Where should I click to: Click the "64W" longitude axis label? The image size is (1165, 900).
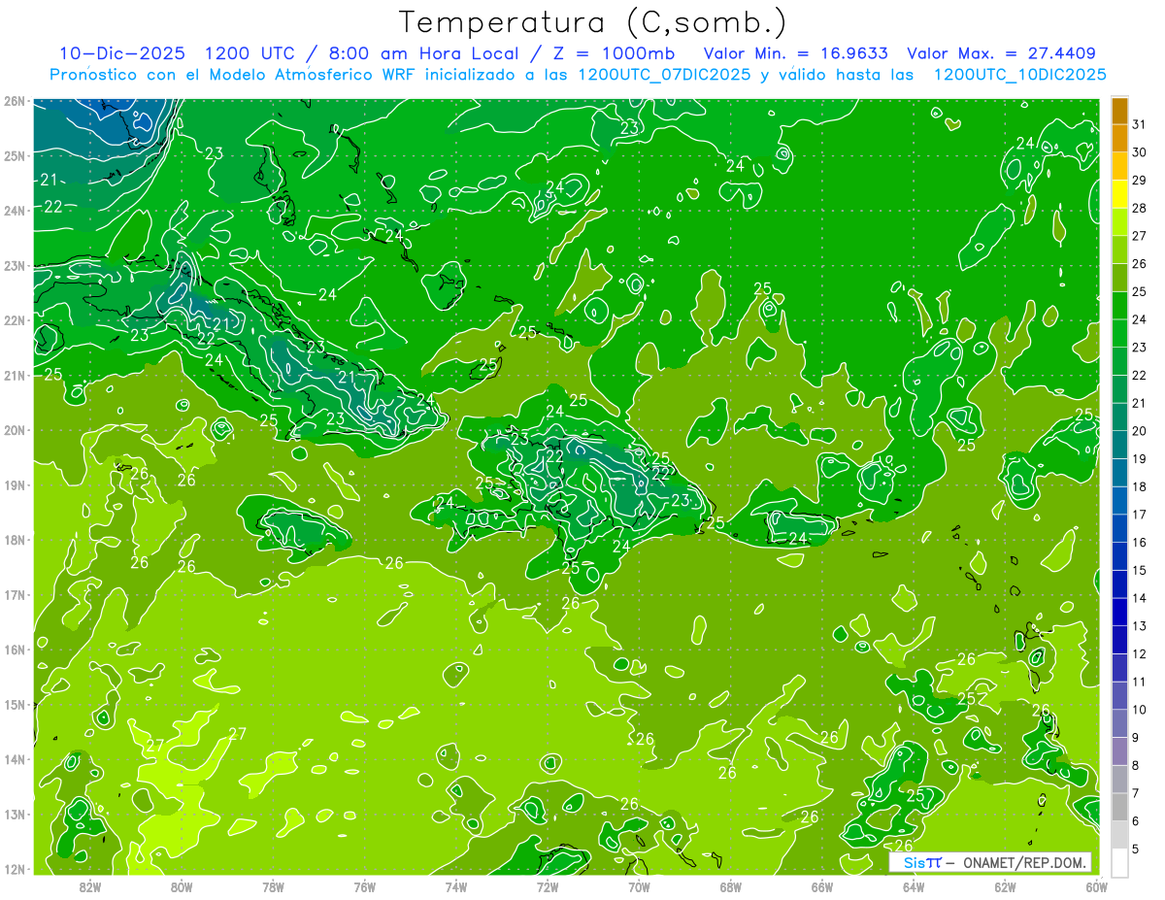[913, 886]
